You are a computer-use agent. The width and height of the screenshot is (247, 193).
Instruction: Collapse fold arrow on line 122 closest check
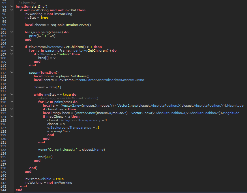coord(12,109)
